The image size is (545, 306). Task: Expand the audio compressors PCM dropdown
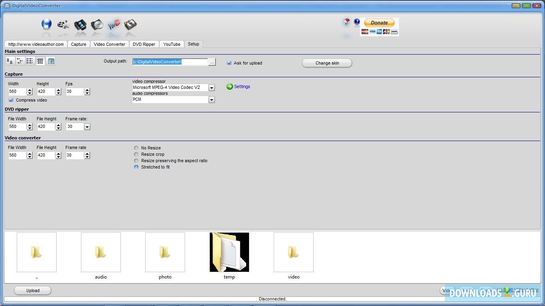point(211,99)
